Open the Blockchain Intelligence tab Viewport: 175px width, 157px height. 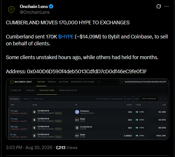(x=83, y=82)
